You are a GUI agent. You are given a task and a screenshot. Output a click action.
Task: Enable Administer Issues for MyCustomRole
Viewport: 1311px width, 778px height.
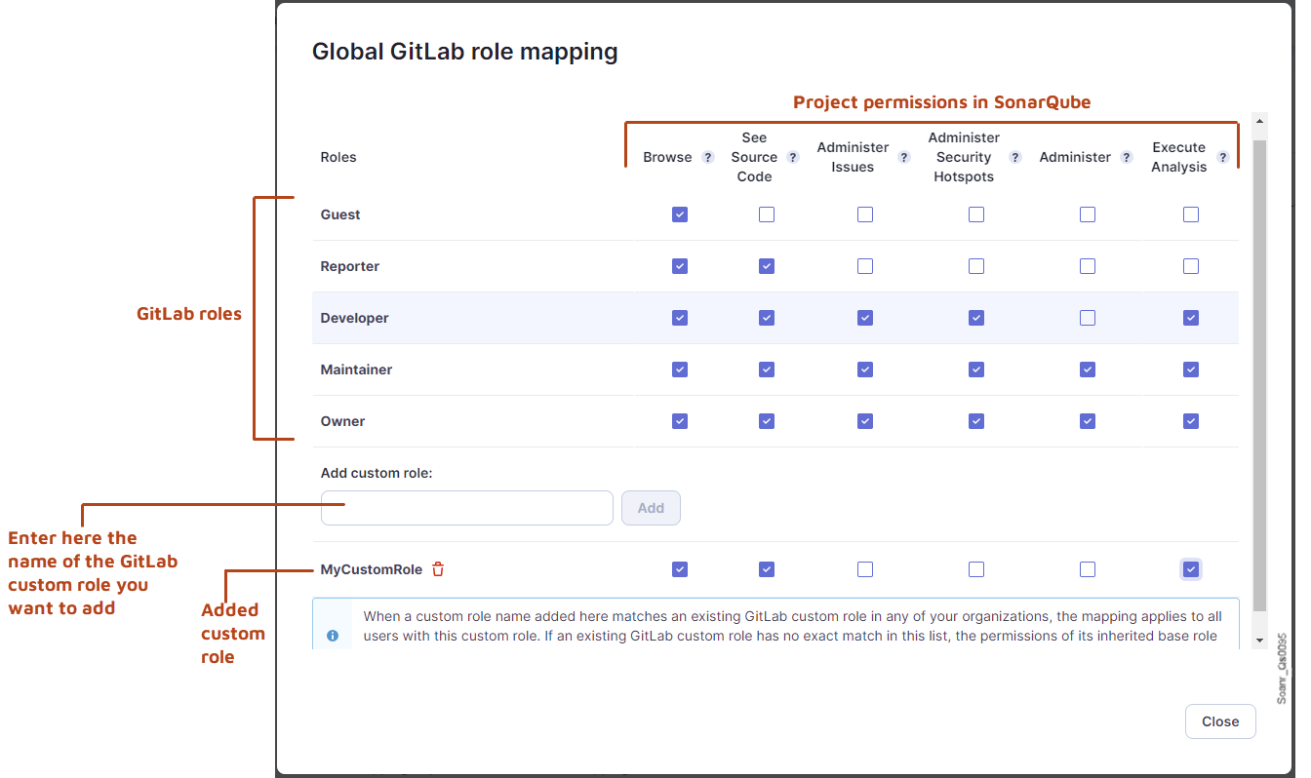click(x=865, y=568)
